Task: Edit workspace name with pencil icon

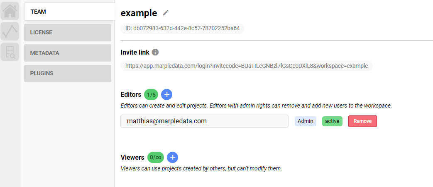Action: 165,13
